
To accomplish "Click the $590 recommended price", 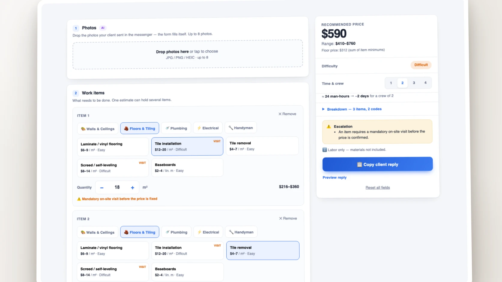I will 334,34.
